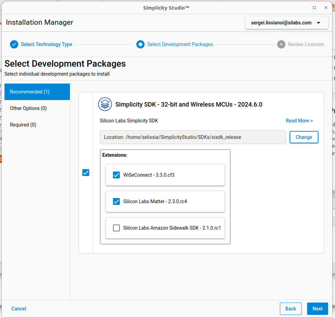
Task: Uncheck the WiSeConnect 3.3.0.cf3 extension
Action: tap(116, 175)
